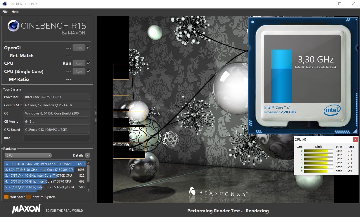The width and height of the screenshot is (360, 217).
Task: Click the empty Info input field
Action: [57, 138]
